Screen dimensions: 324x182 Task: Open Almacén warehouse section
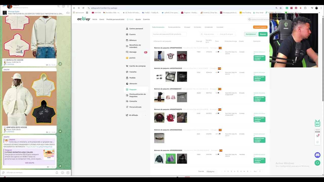click(133, 83)
